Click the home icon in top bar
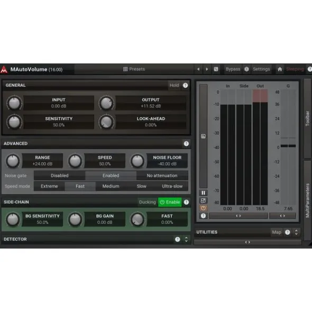This screenshot has width=312, height=312. (x=280, y=69)
